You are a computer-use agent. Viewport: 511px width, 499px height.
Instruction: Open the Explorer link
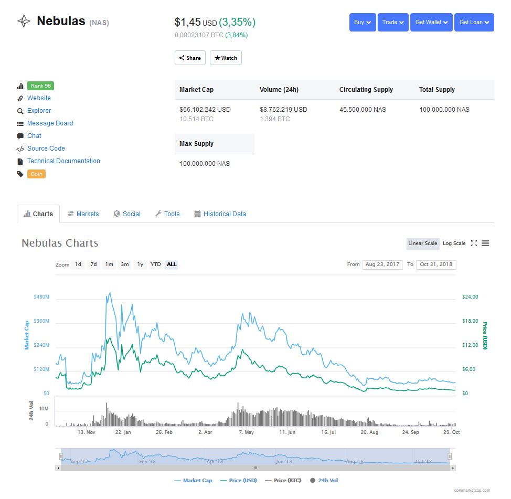(39, 111)
